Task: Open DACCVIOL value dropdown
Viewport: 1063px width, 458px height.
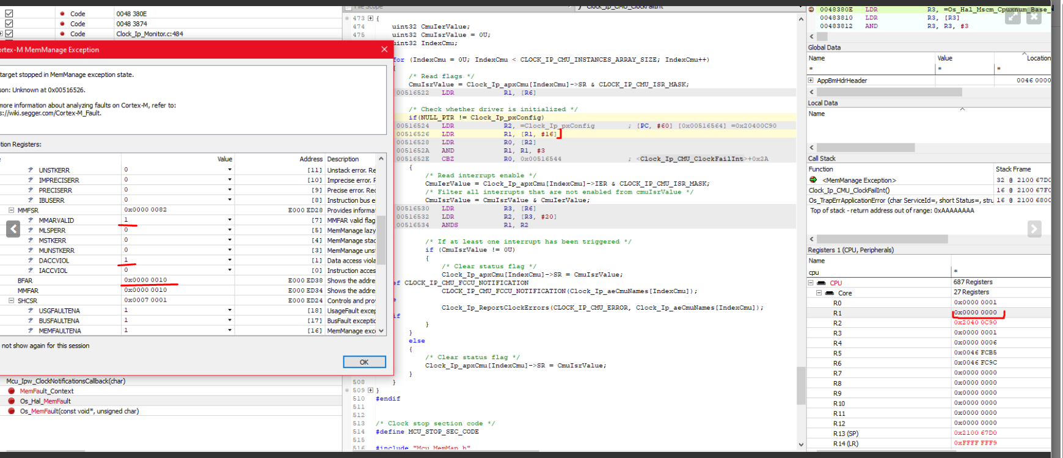Action: coord(230,260)
